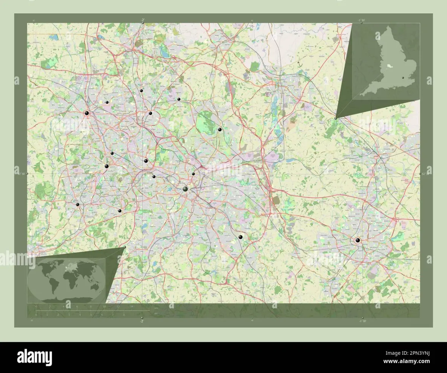Click the Wolverhampton location pin
Viewport: 447px width, 373px height.
coord(86,113)
